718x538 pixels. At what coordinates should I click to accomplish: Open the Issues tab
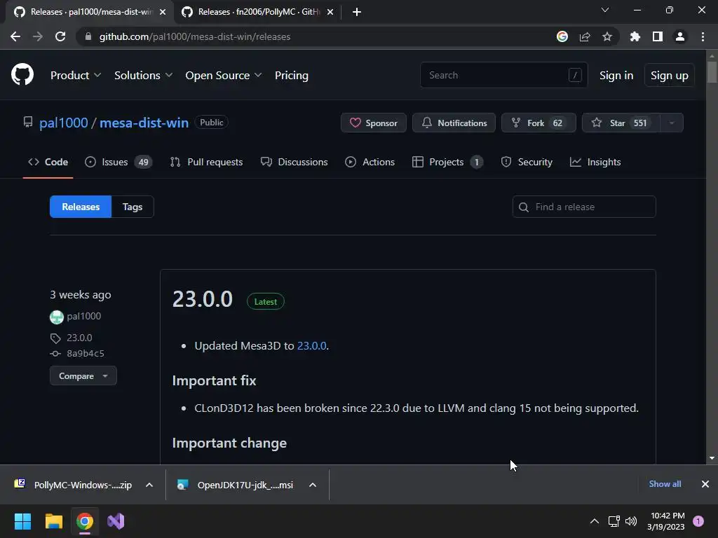pyautogui.click(x=118, y=162)
